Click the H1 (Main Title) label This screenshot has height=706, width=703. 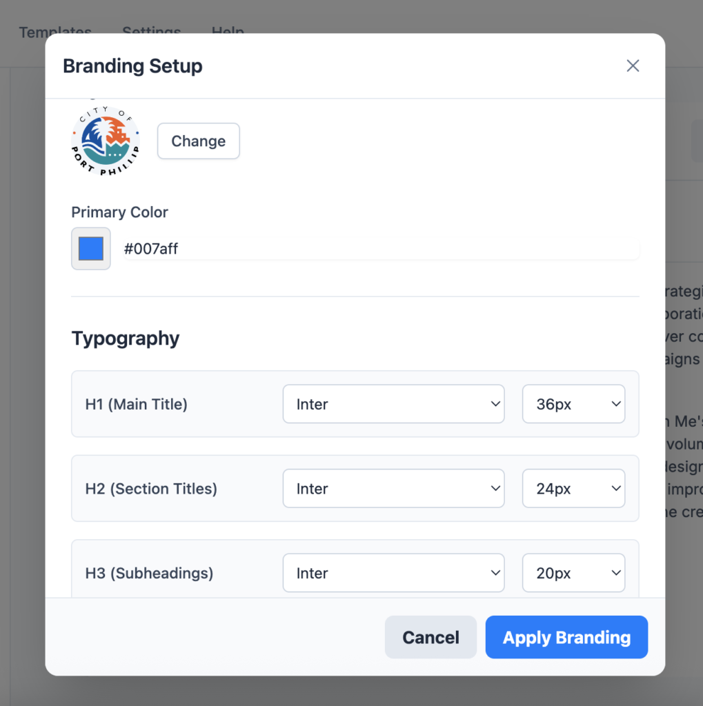coord(136,404)
